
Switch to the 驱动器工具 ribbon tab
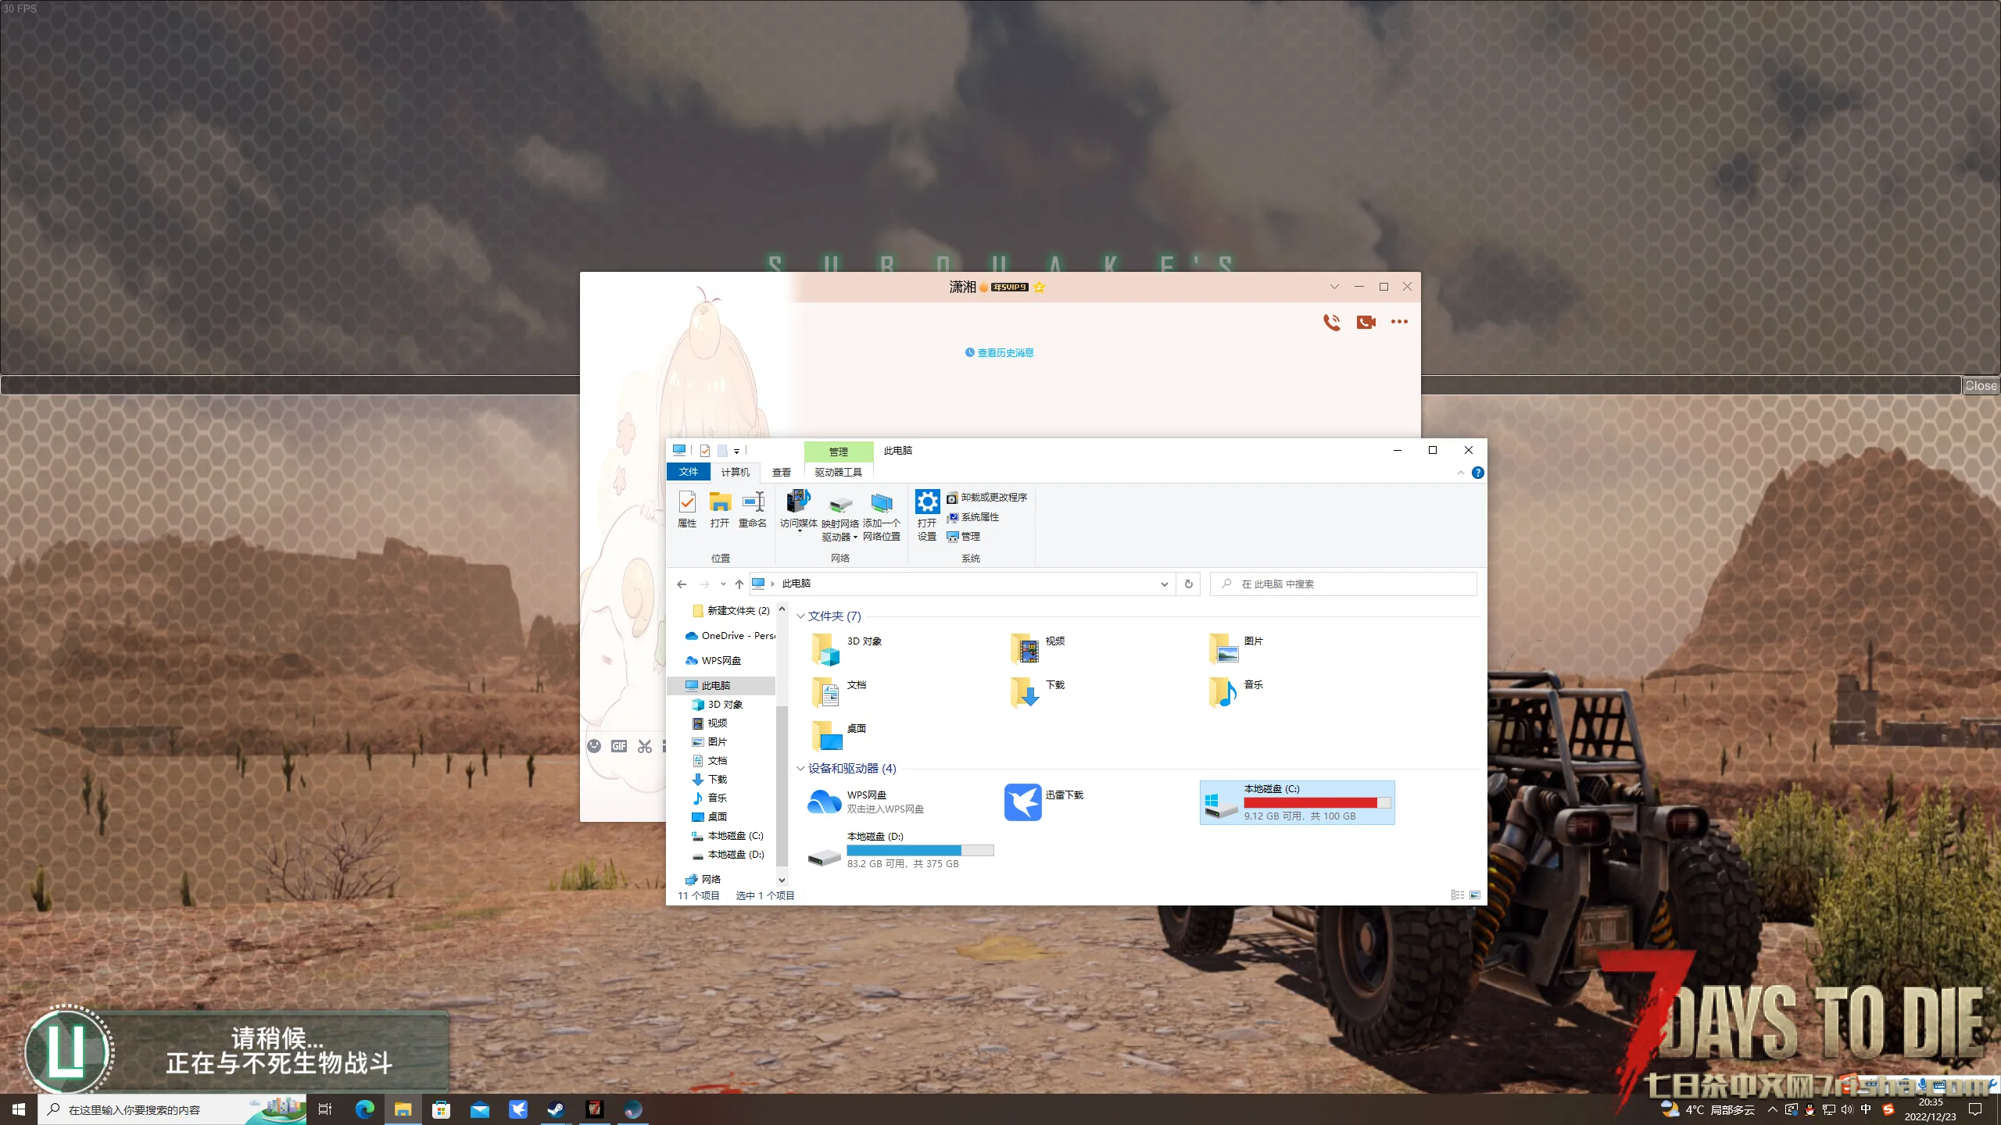click(x=839, y=472)
